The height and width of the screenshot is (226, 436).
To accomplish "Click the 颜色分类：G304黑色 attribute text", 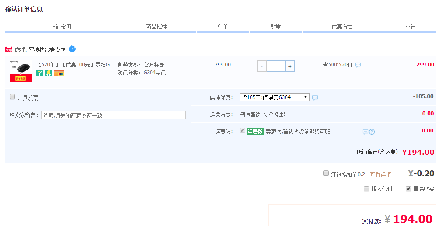I will point(142,73).
